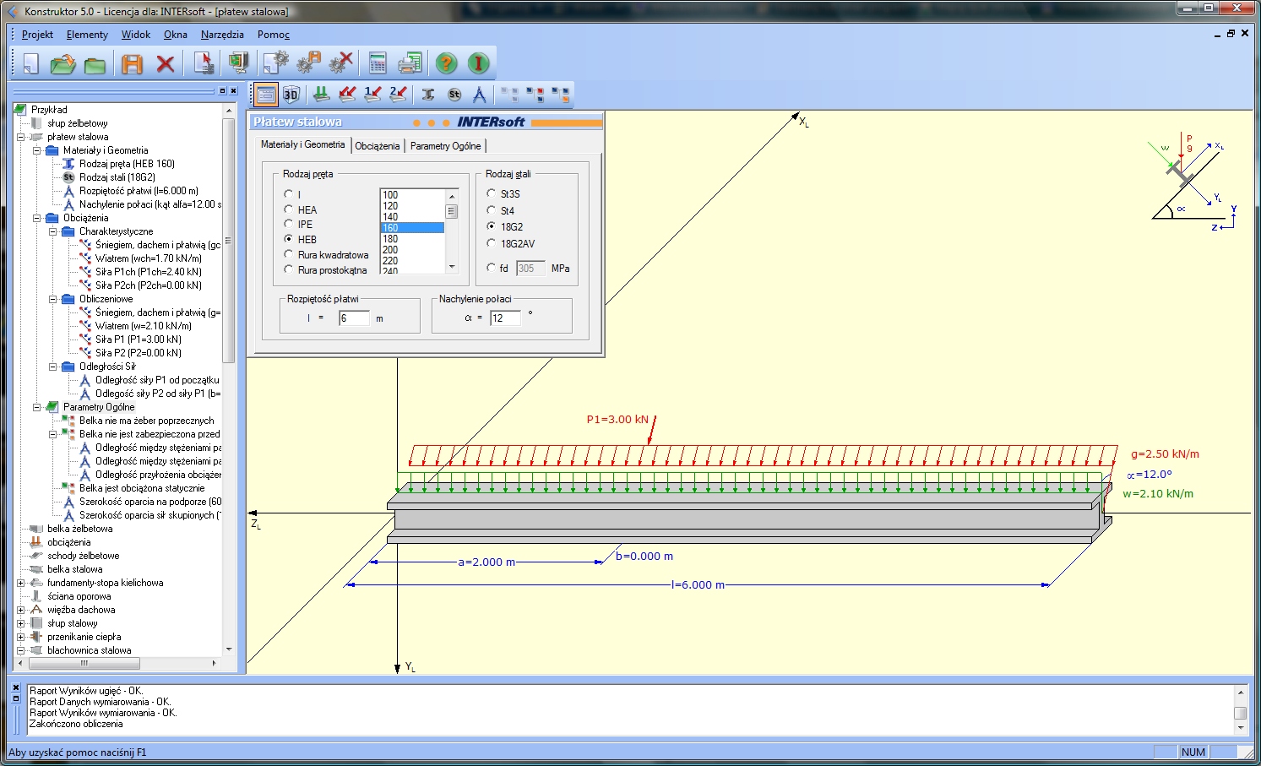The width and height of the screenshot is (1261, 766).
Task: Click the gear with floppy disk icon
Action: [x=308, y=63]
